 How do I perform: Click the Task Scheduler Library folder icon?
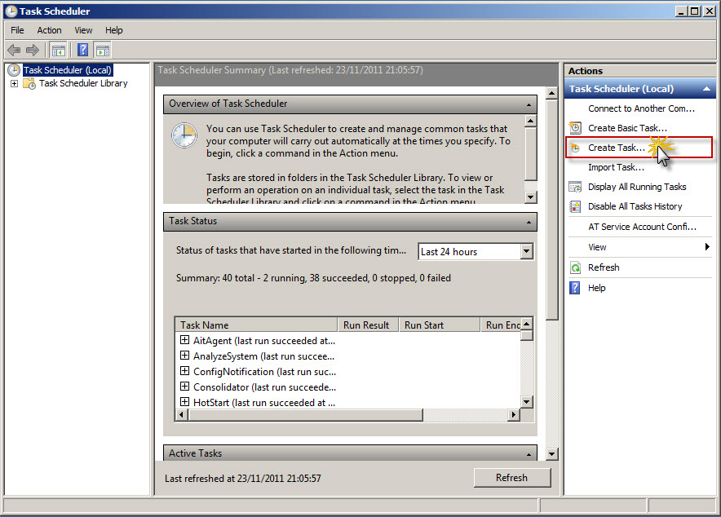pos(29,84)
